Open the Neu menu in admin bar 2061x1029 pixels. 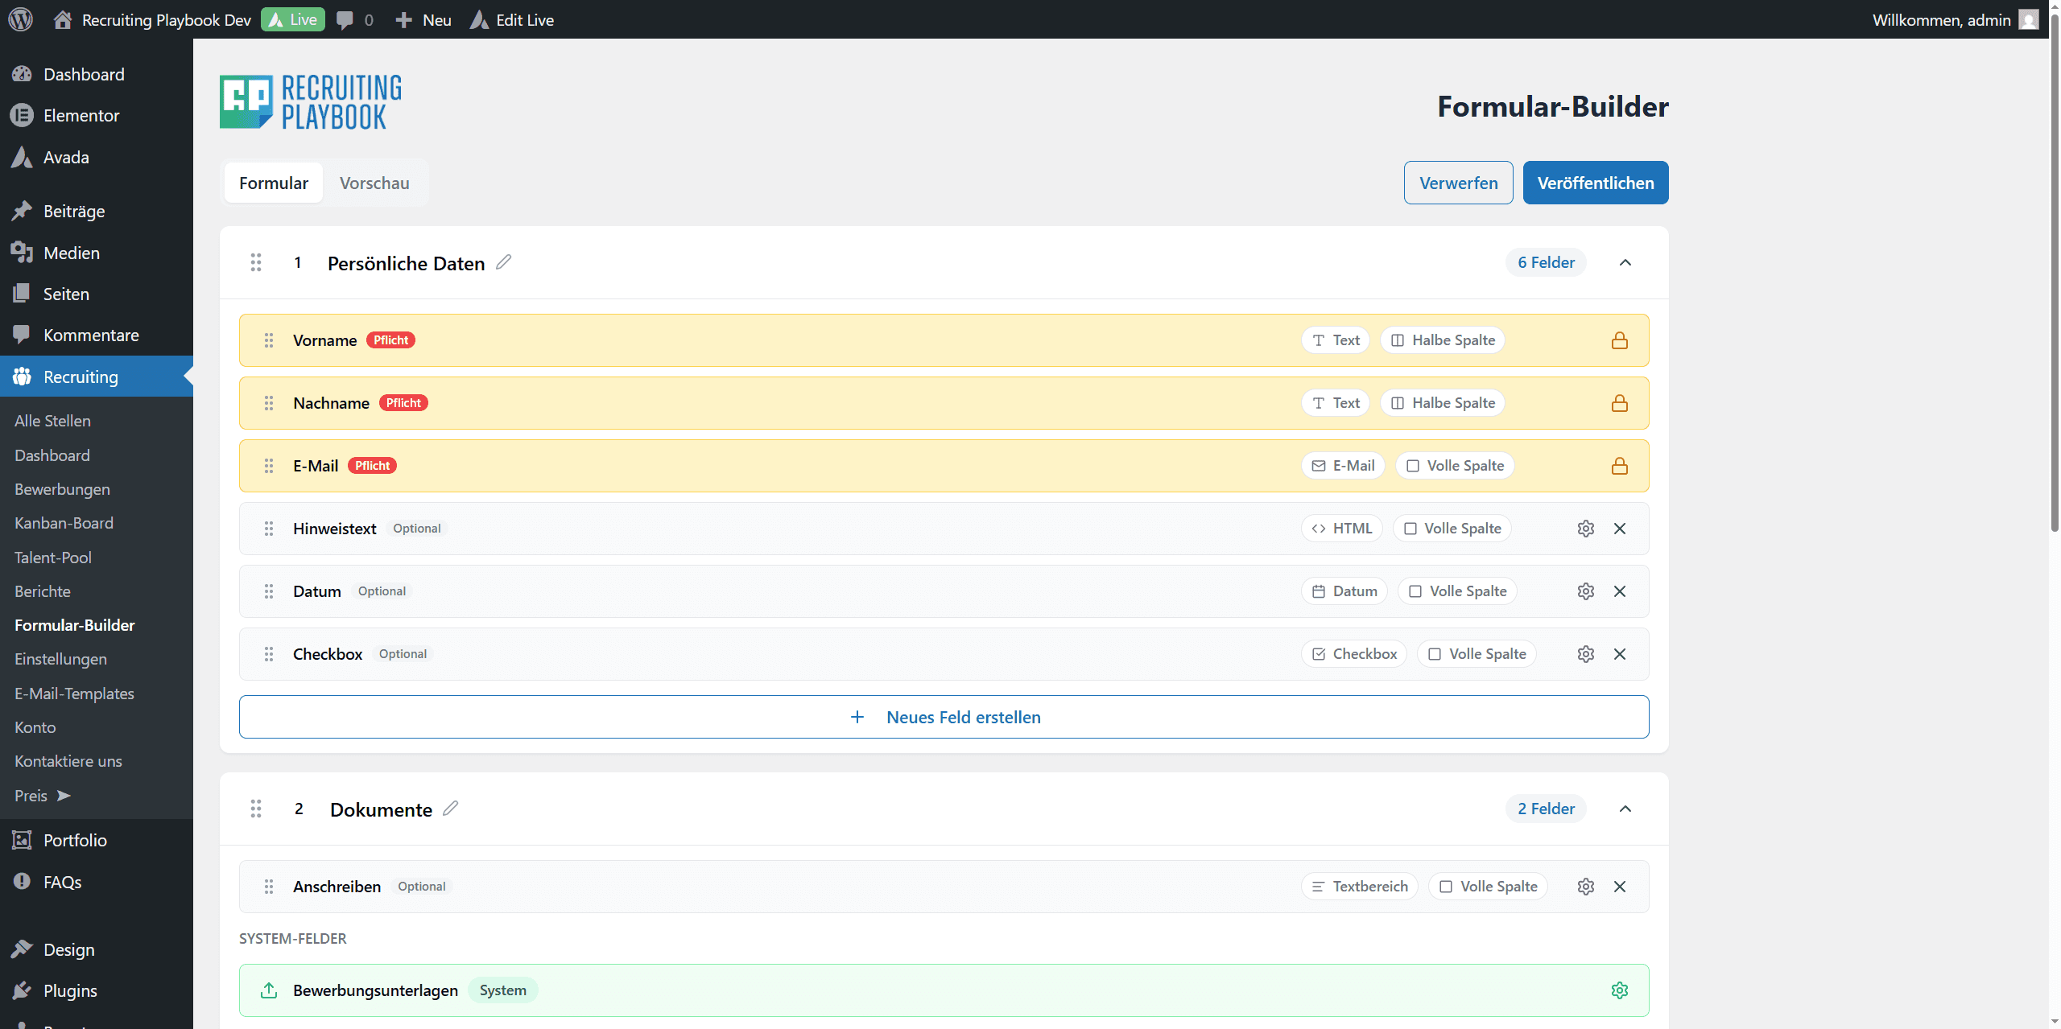pos(424,19)
